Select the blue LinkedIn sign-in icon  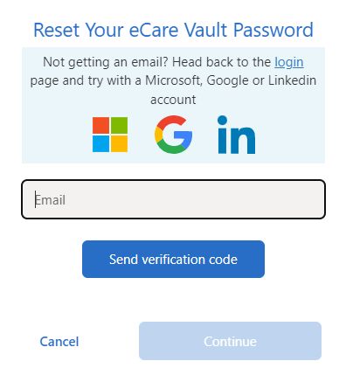(x=236, y=135)
